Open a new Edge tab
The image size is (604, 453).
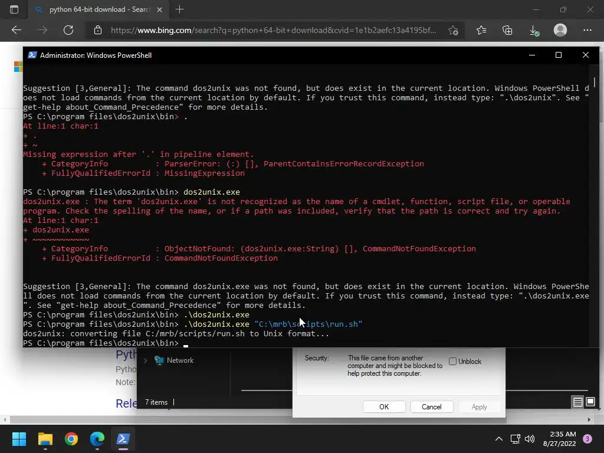179,9
